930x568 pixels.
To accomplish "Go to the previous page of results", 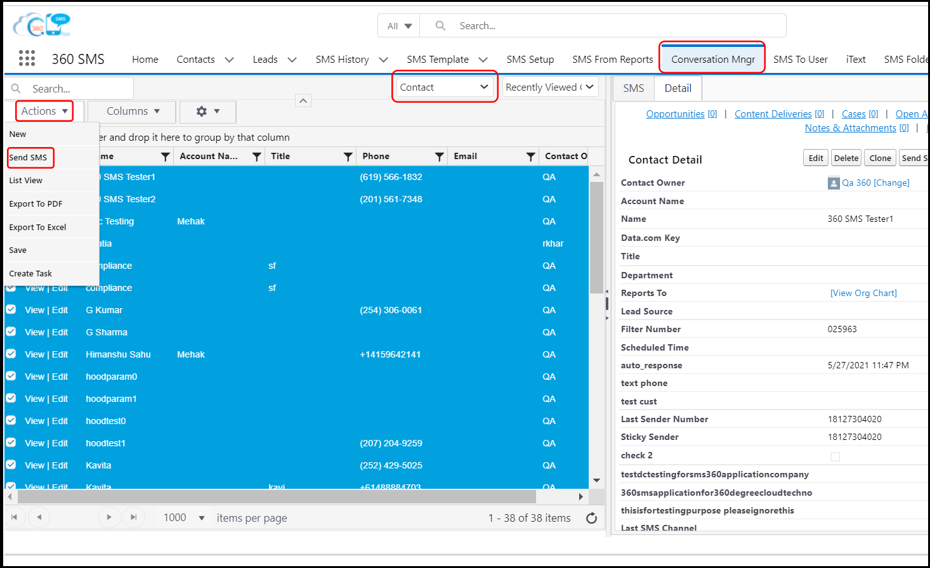I will (x=39, y=517).
